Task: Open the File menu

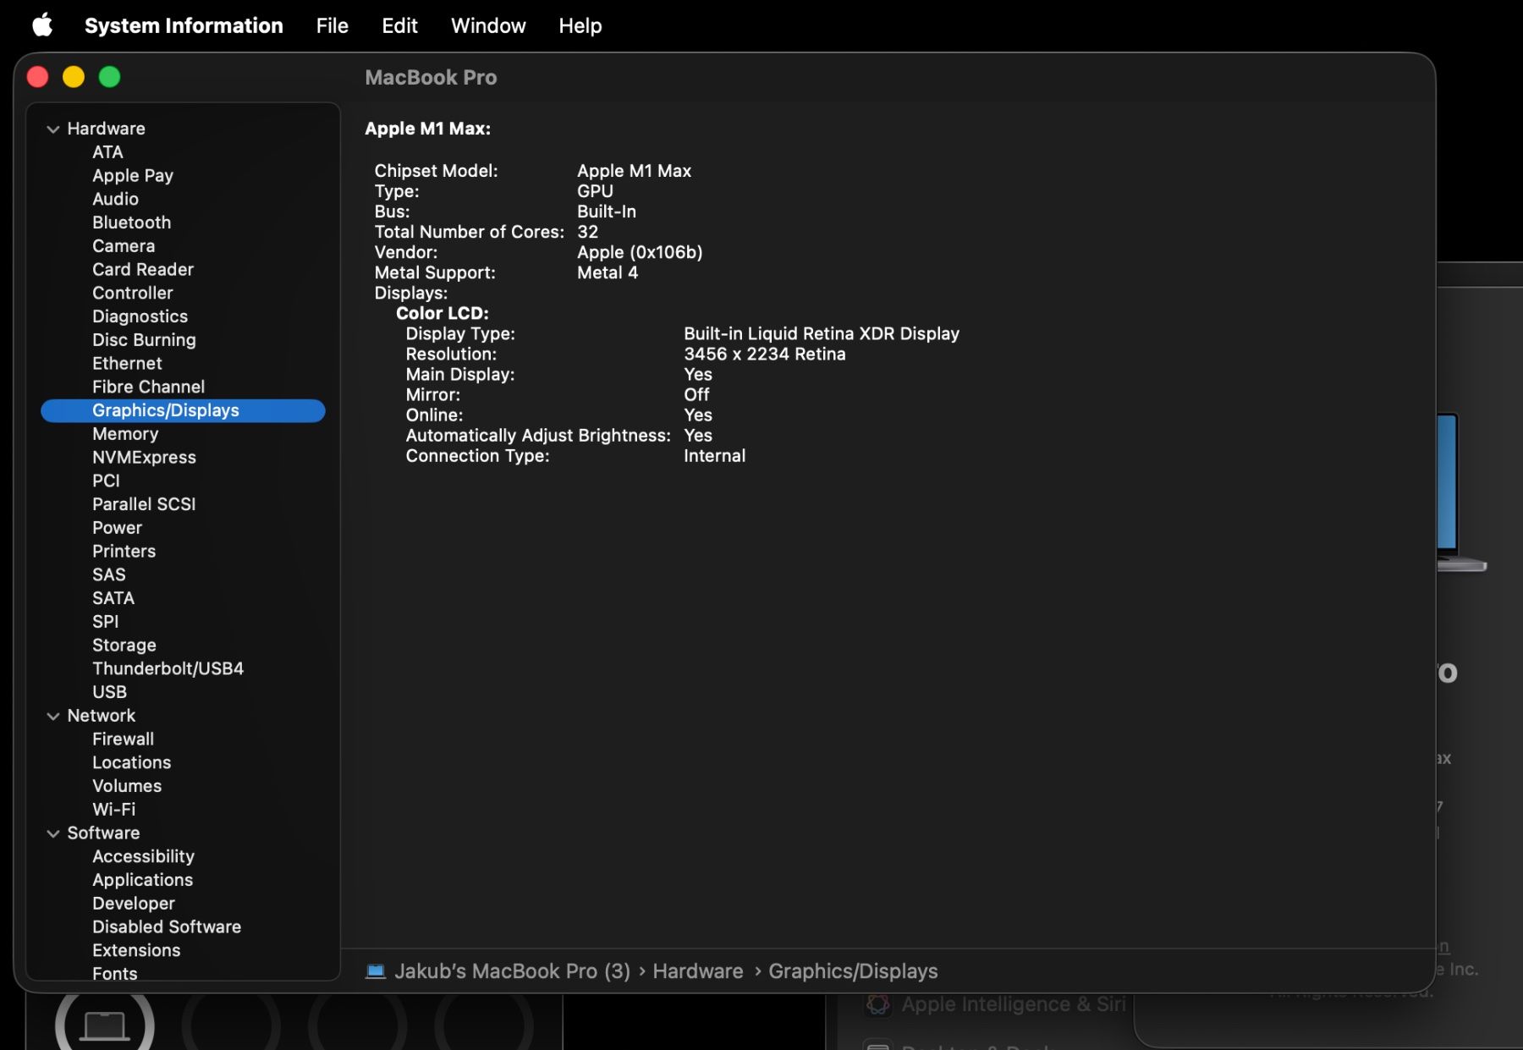Action: (332, 25)
